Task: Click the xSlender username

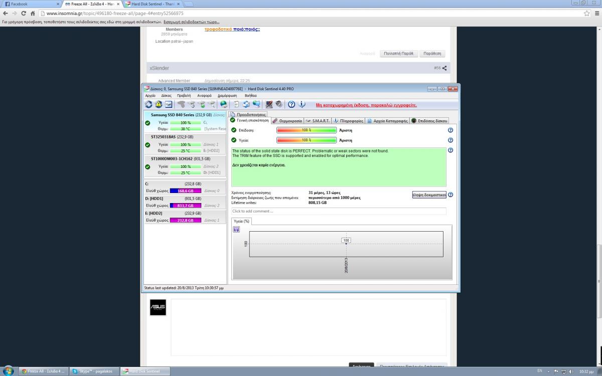Action: pos(159,68)
